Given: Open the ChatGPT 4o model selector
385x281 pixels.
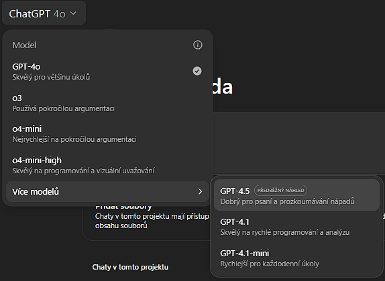Looking at the screenshot, I should (44, 13).
